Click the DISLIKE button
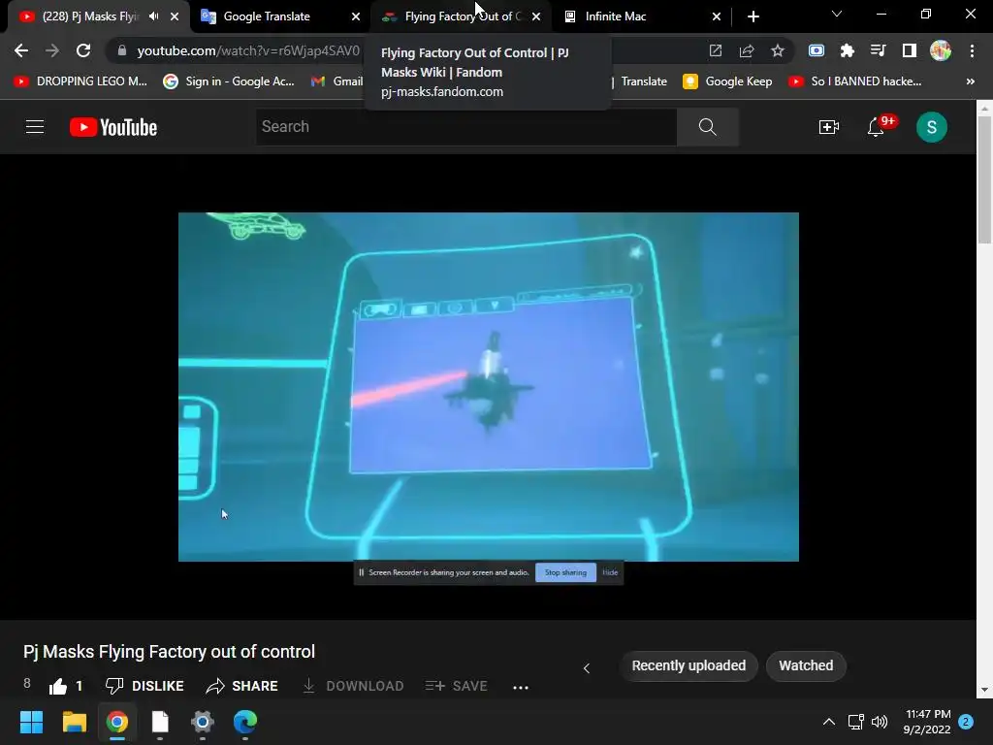993x745 pixels. tap(144, 686)
